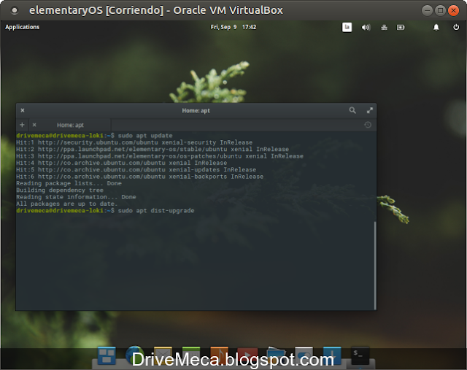
Task: Click the terminal vertical scrollbar
Action: point(375,265)
